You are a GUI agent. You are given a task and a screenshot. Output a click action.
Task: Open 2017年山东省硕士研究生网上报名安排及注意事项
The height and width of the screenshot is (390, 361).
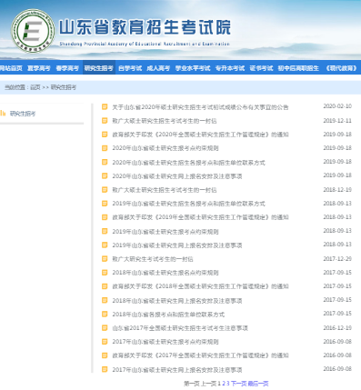tap(177, 370)
